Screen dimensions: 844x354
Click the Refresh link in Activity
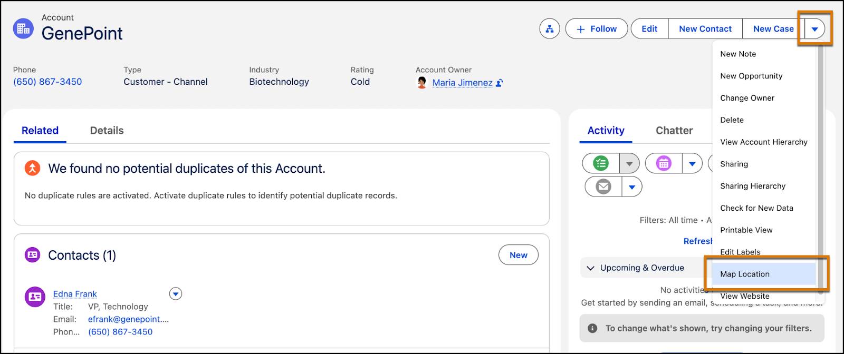(x=698, y=241)
